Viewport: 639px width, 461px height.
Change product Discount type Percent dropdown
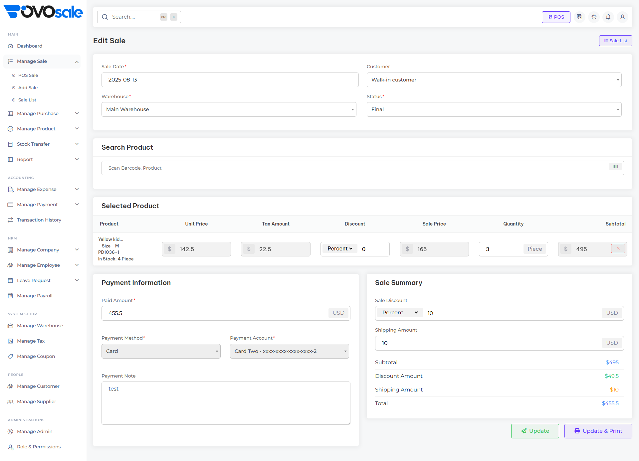[340, 248]
